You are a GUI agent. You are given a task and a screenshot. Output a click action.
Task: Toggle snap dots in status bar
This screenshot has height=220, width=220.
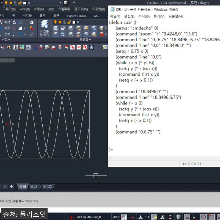[x=170, y=217]
